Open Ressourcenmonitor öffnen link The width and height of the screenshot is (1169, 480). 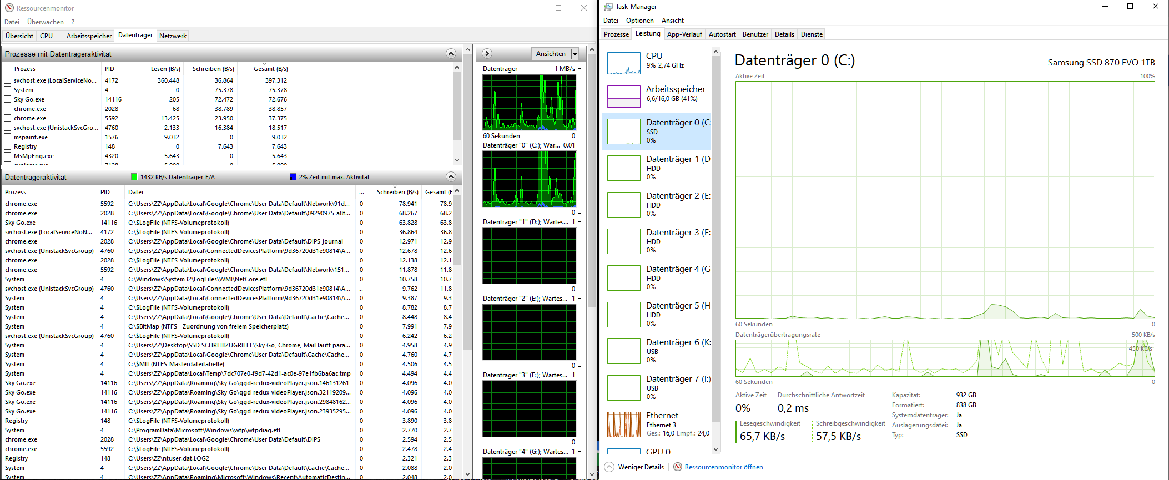(x=724, y=467)
